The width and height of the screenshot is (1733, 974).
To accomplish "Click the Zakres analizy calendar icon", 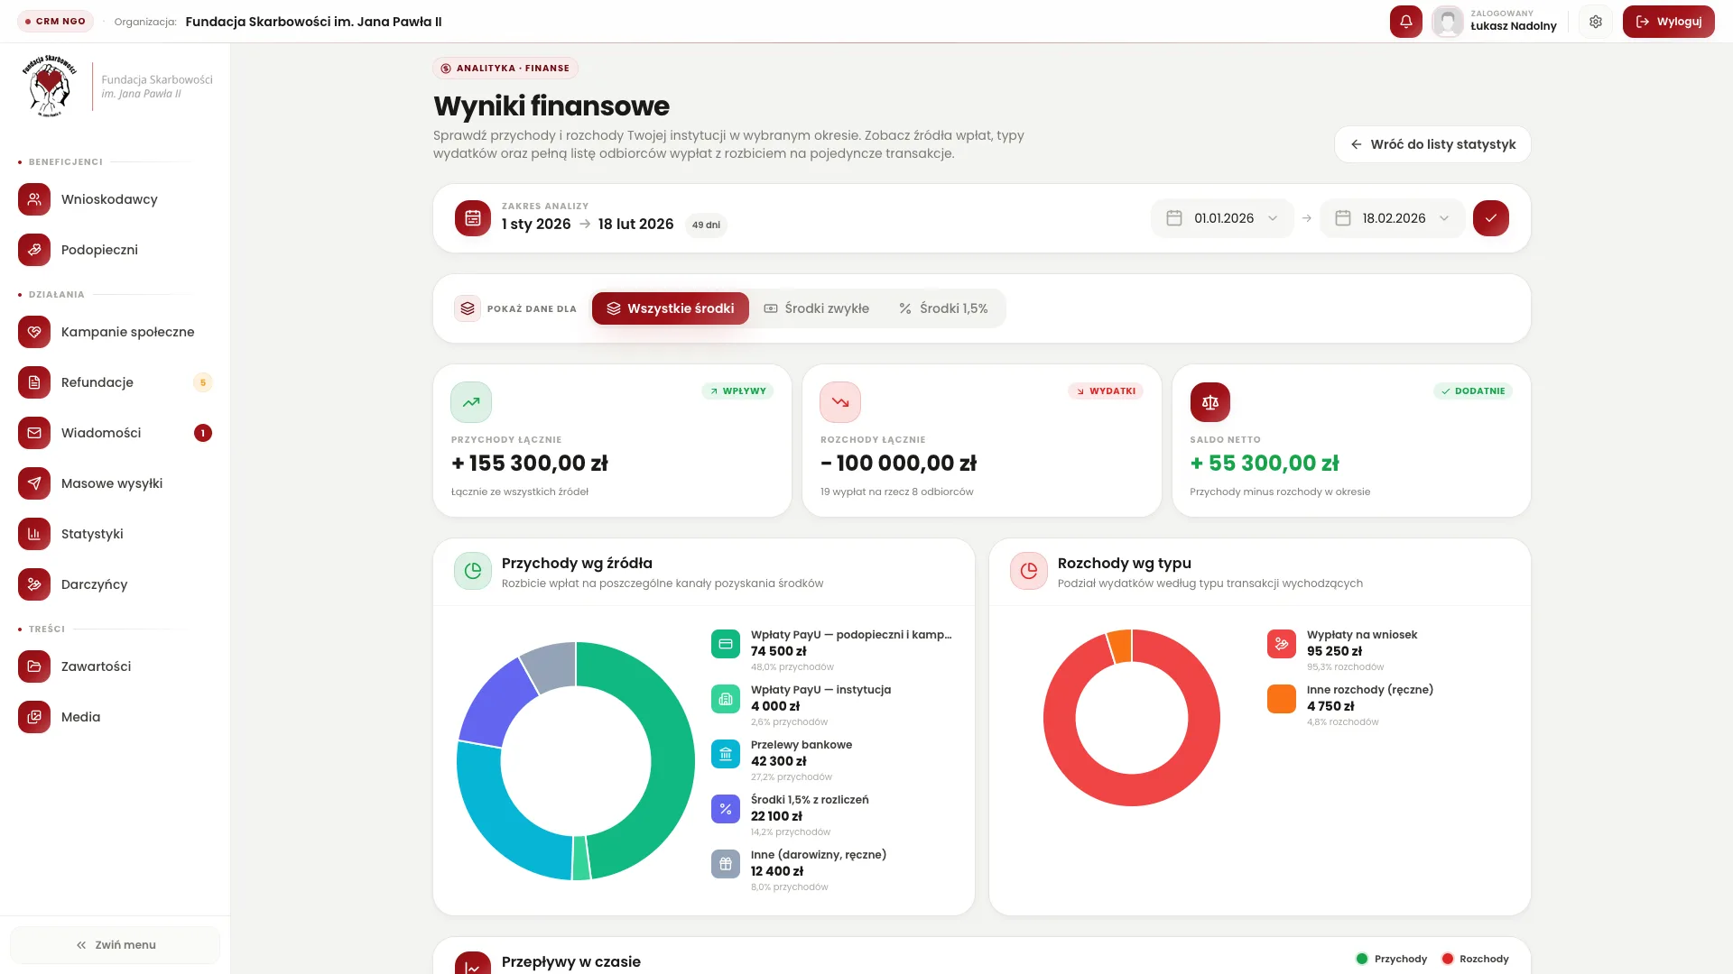I will pyautogui.click(x=473, y=218).
